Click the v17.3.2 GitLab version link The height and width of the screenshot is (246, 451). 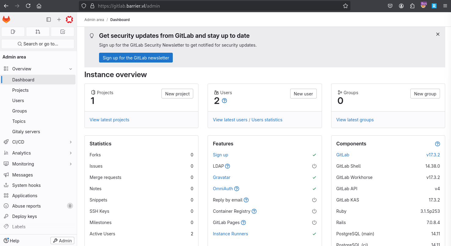(x=433, y=155)
